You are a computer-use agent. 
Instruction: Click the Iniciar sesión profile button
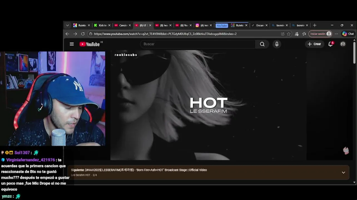point(320,34)
